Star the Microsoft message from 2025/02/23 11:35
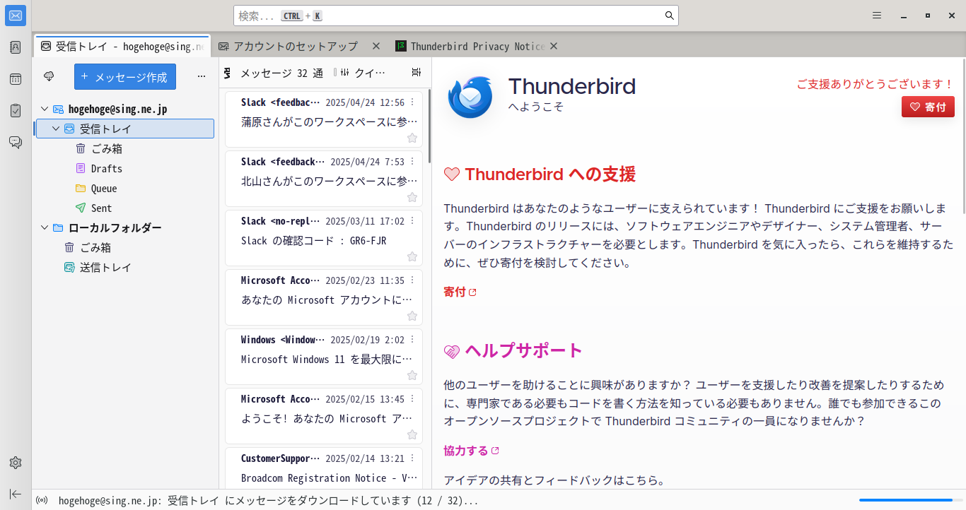This screenshot has height=510, width=966. (412, 316)
